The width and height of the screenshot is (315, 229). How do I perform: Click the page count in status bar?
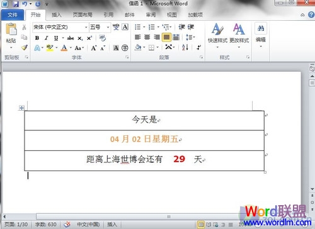[16, 225]
